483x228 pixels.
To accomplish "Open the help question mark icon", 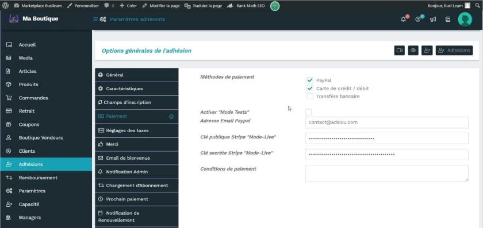I will point(418,20).
